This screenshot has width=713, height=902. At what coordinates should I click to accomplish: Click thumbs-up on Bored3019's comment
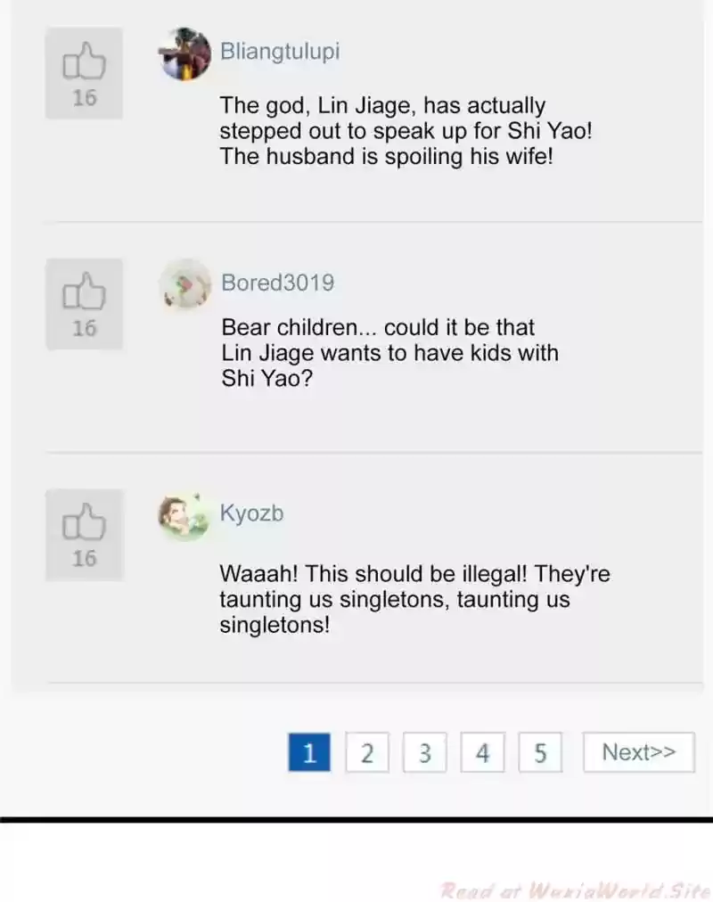[x=84, y=293]
